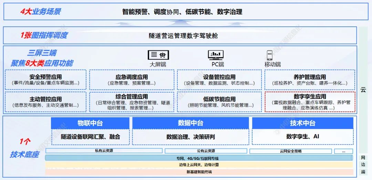Click the (事件/流量/设备/重点车辆监测...) subtitle

(x=45, y=83)
